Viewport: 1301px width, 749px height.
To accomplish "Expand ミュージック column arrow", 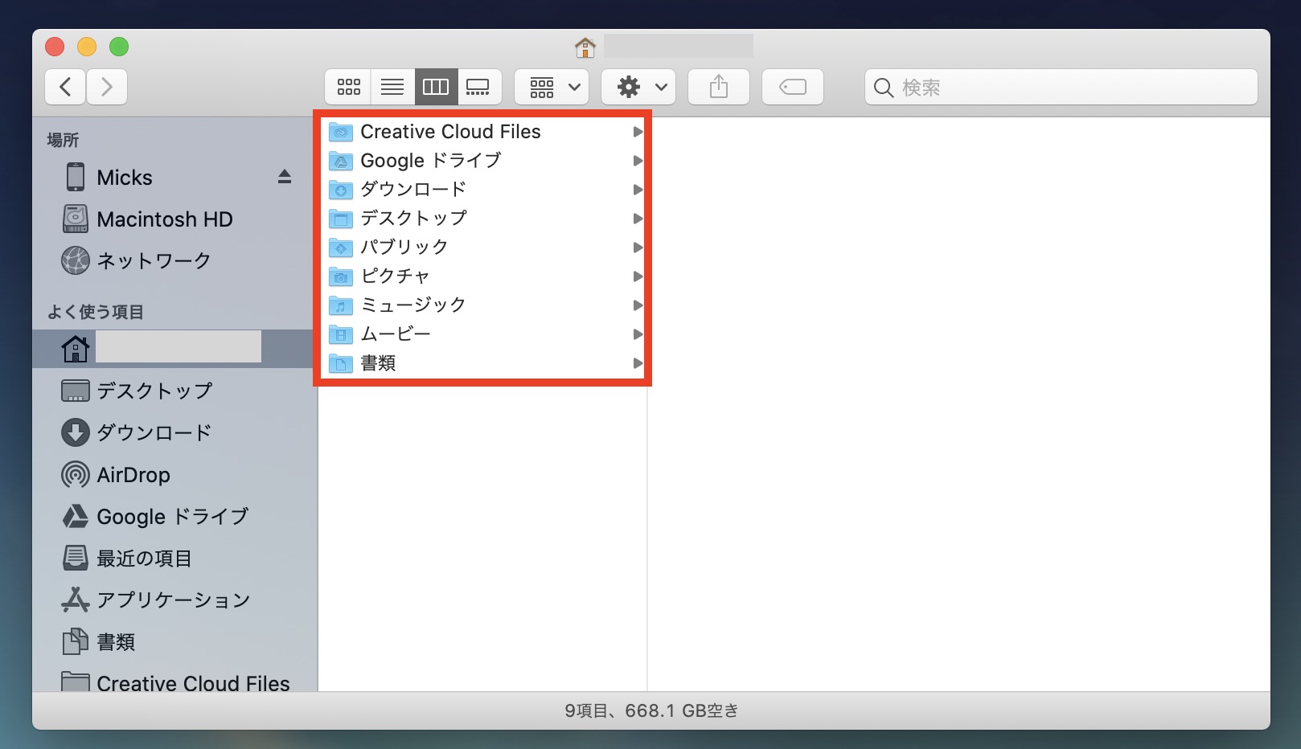I will (x=638, y=305).
